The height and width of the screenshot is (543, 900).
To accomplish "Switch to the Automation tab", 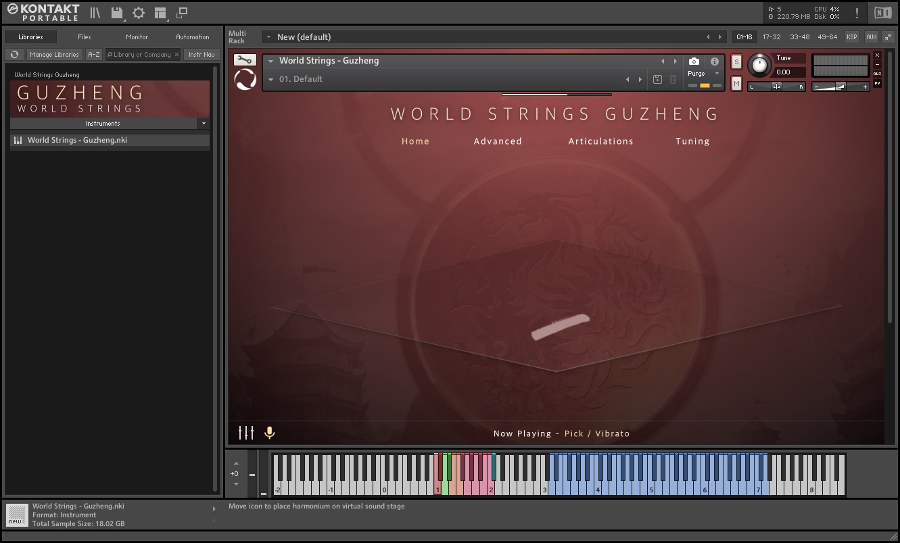I will (193, 37).
